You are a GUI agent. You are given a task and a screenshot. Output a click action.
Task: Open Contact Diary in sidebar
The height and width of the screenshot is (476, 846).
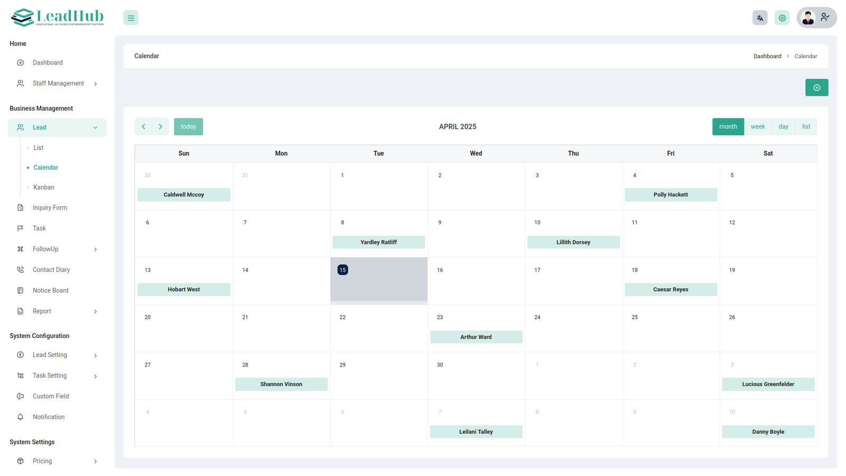[51, 270]
